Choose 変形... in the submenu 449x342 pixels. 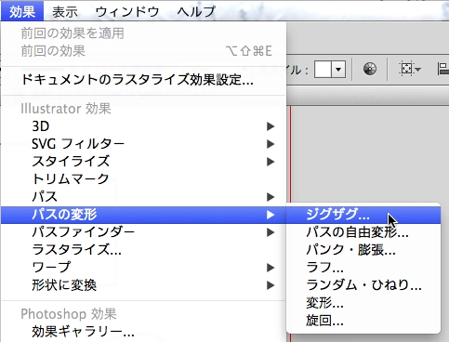coord(363,303)
